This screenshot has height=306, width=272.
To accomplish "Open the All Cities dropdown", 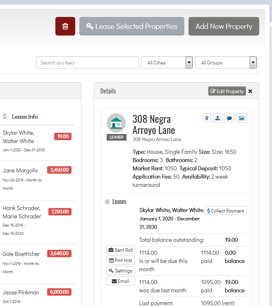I will click(167, 62).
